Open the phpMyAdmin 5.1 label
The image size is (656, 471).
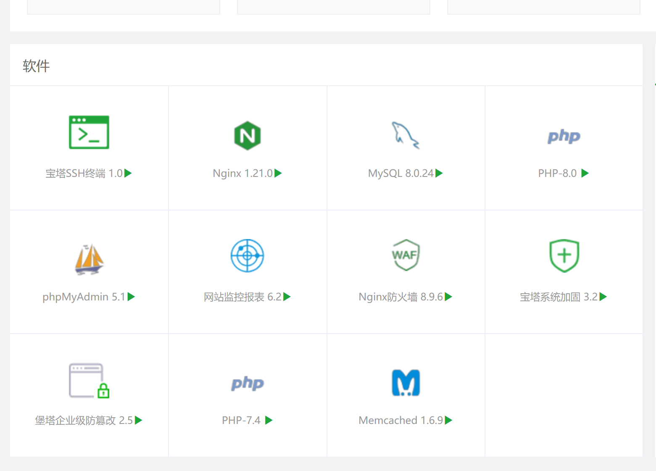(84, 297)
